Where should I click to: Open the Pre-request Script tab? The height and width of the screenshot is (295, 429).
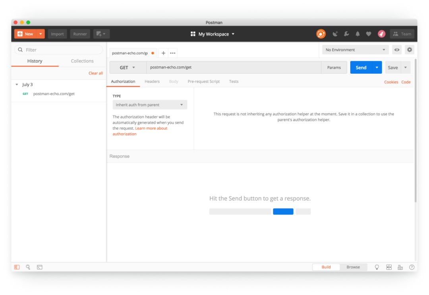(203, 81)
